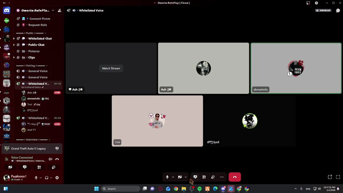Toggle camera in the Voice Connected panel

coord(10,167)
